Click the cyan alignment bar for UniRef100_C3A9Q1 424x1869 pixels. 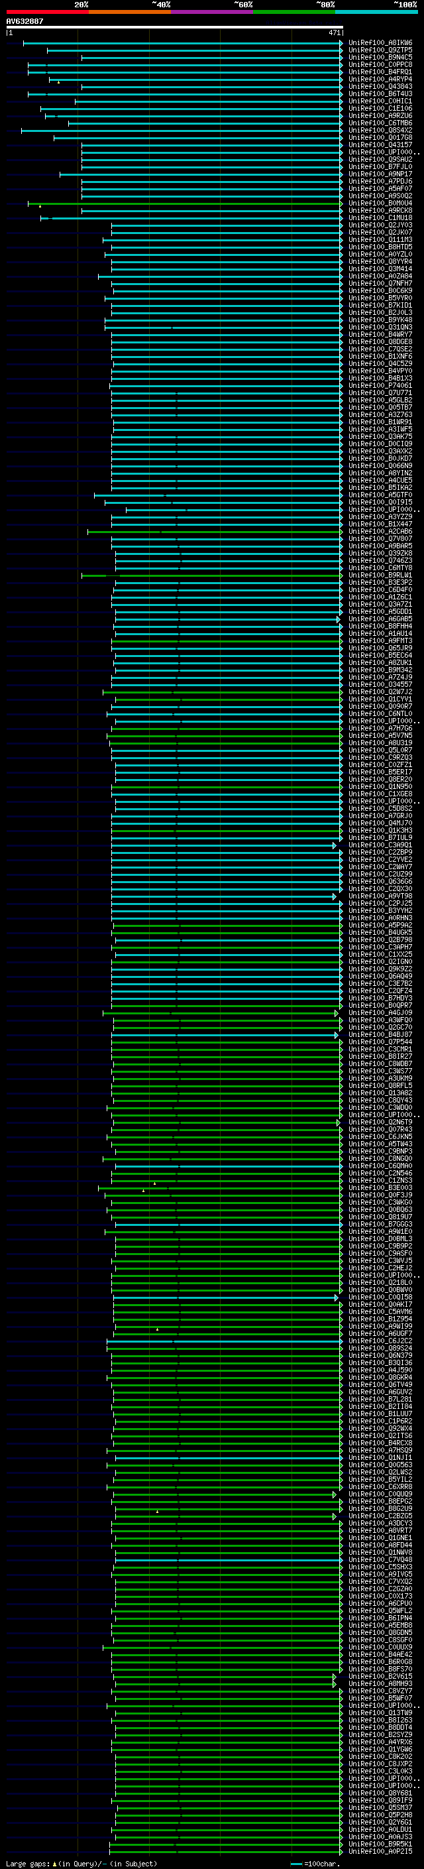pyautogui.click(x=223, y=845)
